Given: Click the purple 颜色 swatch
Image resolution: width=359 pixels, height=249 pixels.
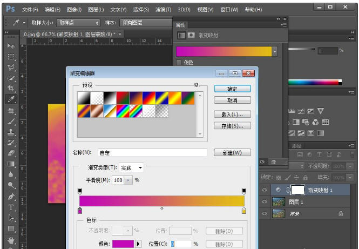Looking at the screenshot, I should (x=123, y=244).
